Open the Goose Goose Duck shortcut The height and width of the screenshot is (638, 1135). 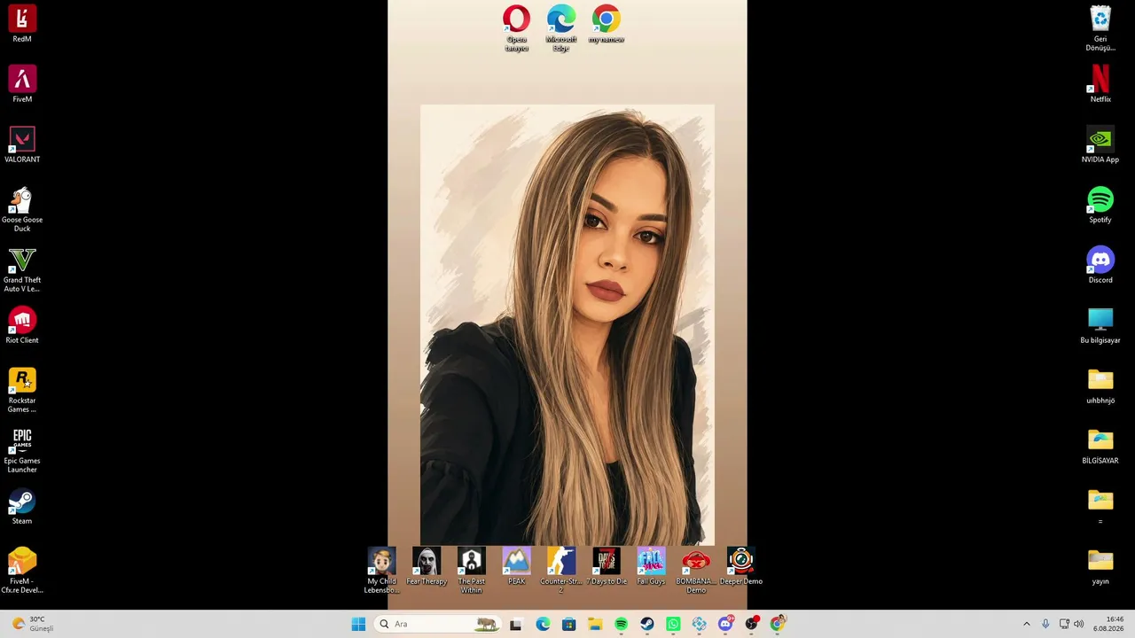coord(22,209)
